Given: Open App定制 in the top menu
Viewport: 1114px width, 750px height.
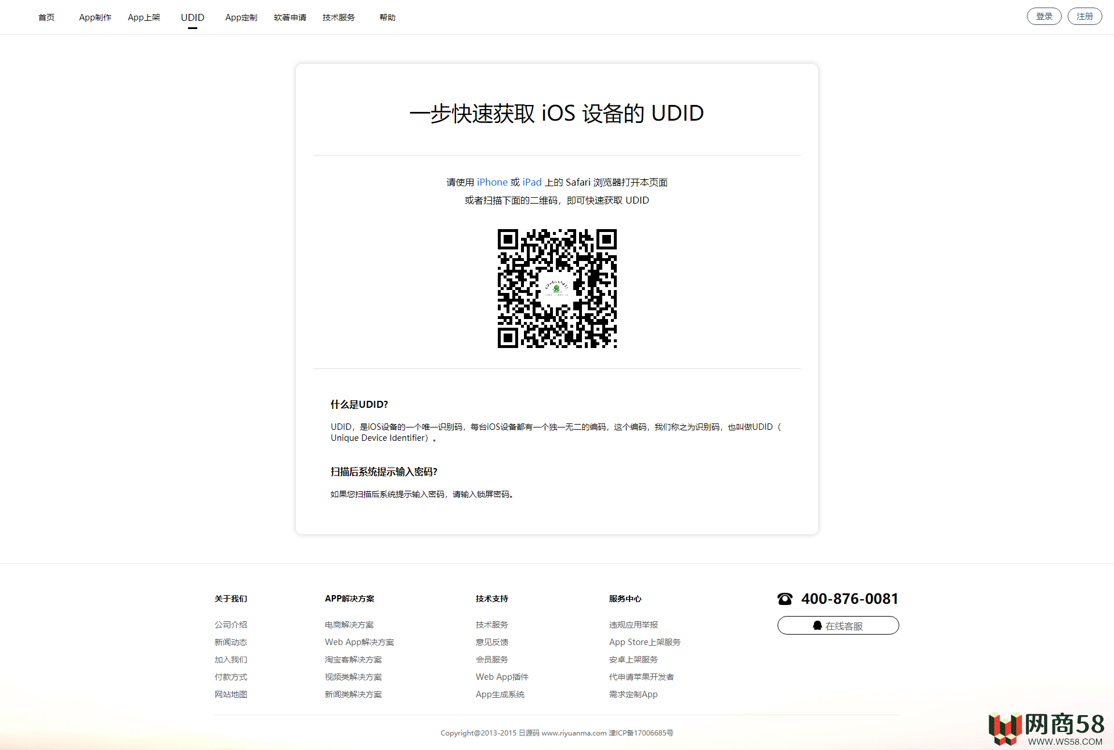Looking at the screenshot, I should click(x=241, y=17).
